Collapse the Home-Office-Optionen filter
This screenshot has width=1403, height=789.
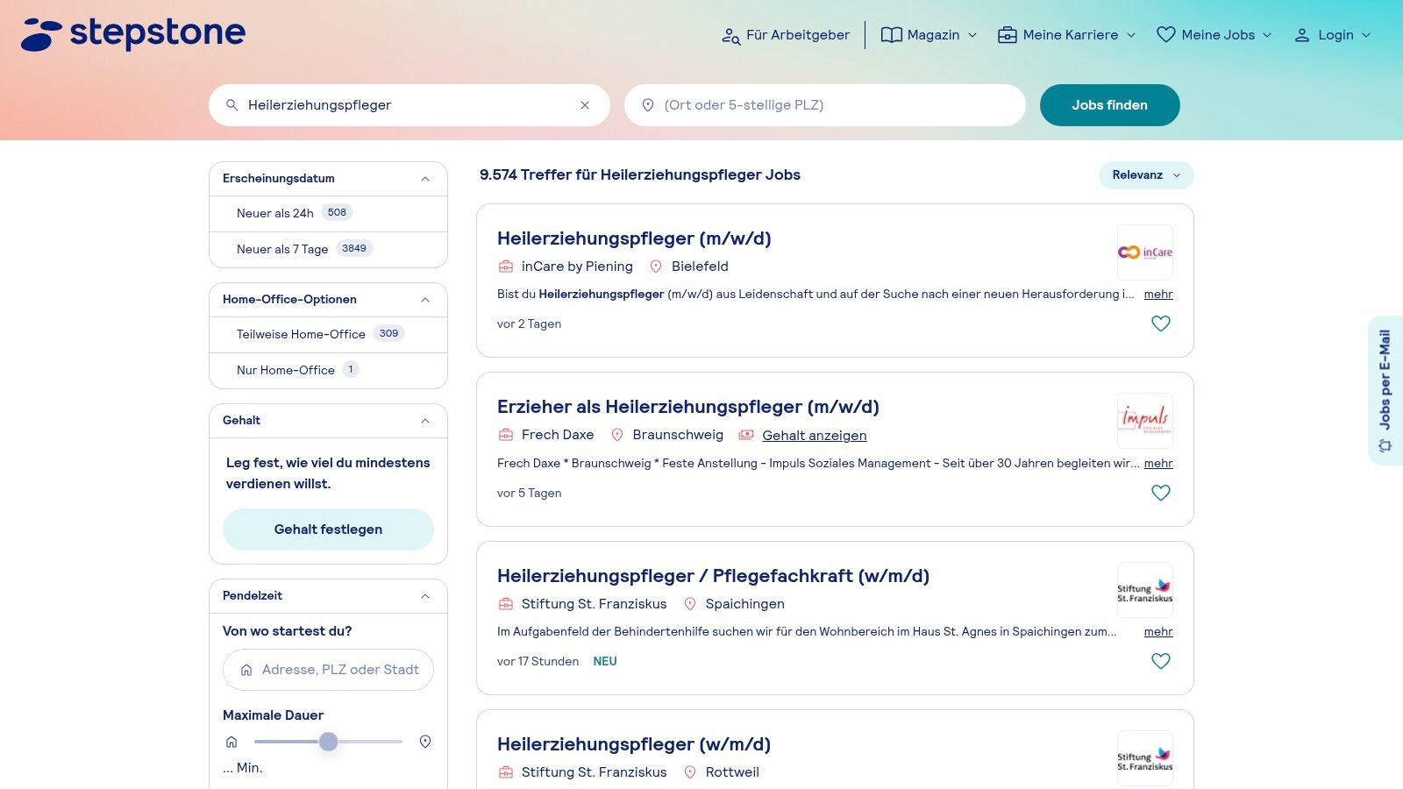click(x=425, y=300)
